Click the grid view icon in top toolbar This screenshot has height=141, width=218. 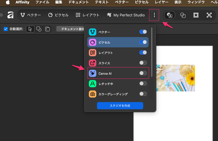pyautogui.click(x=196, y=15)
